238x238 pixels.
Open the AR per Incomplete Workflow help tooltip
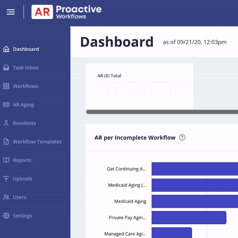click(x=183, y=137)
